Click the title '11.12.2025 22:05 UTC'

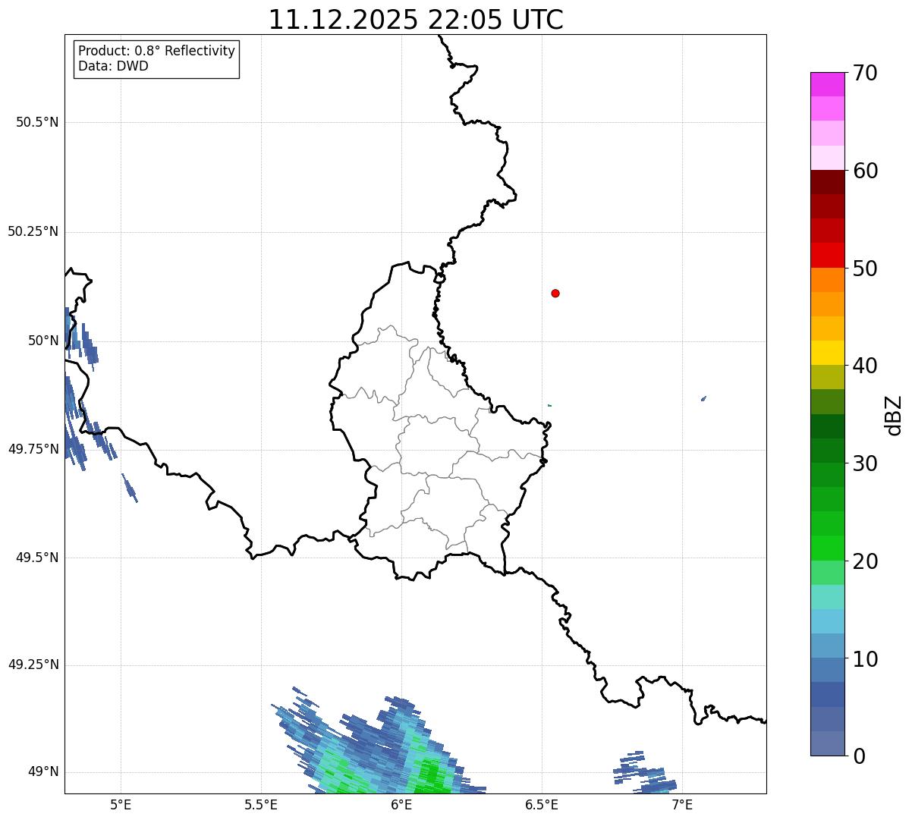click(416, 19)
